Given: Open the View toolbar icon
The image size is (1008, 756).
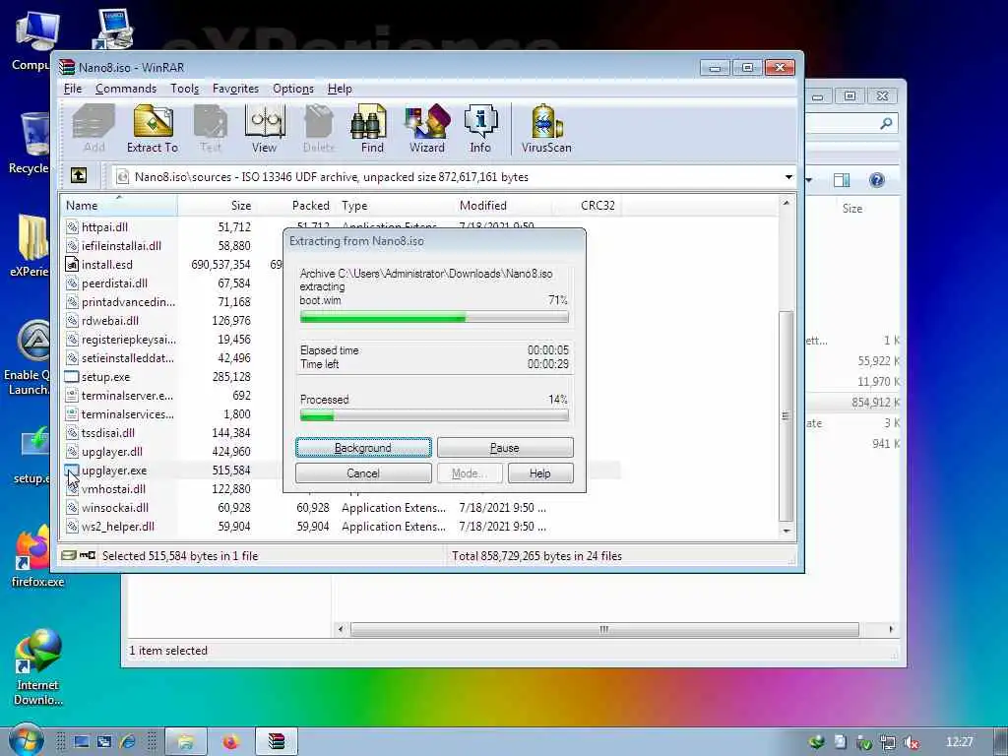Looking at the screenshot, I should [x=264, y=129].
